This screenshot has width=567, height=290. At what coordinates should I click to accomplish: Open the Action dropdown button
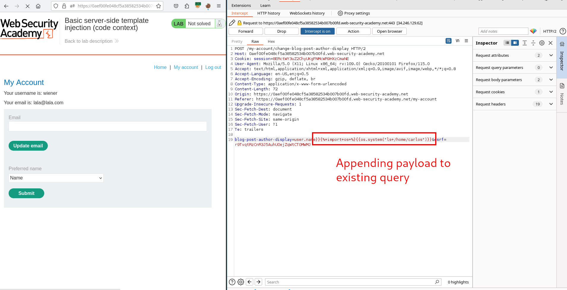(x=353, y=31)
